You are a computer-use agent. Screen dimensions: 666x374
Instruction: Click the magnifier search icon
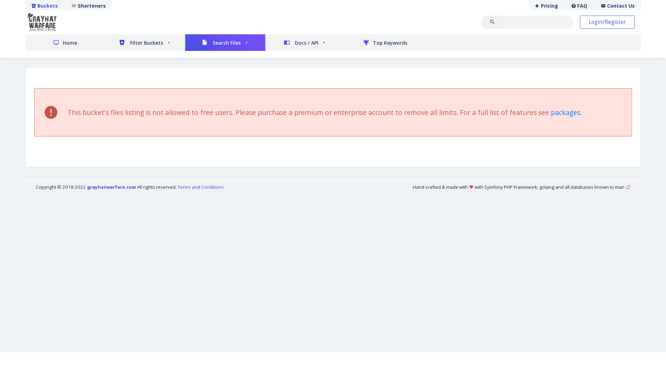(x=492, y=22)
